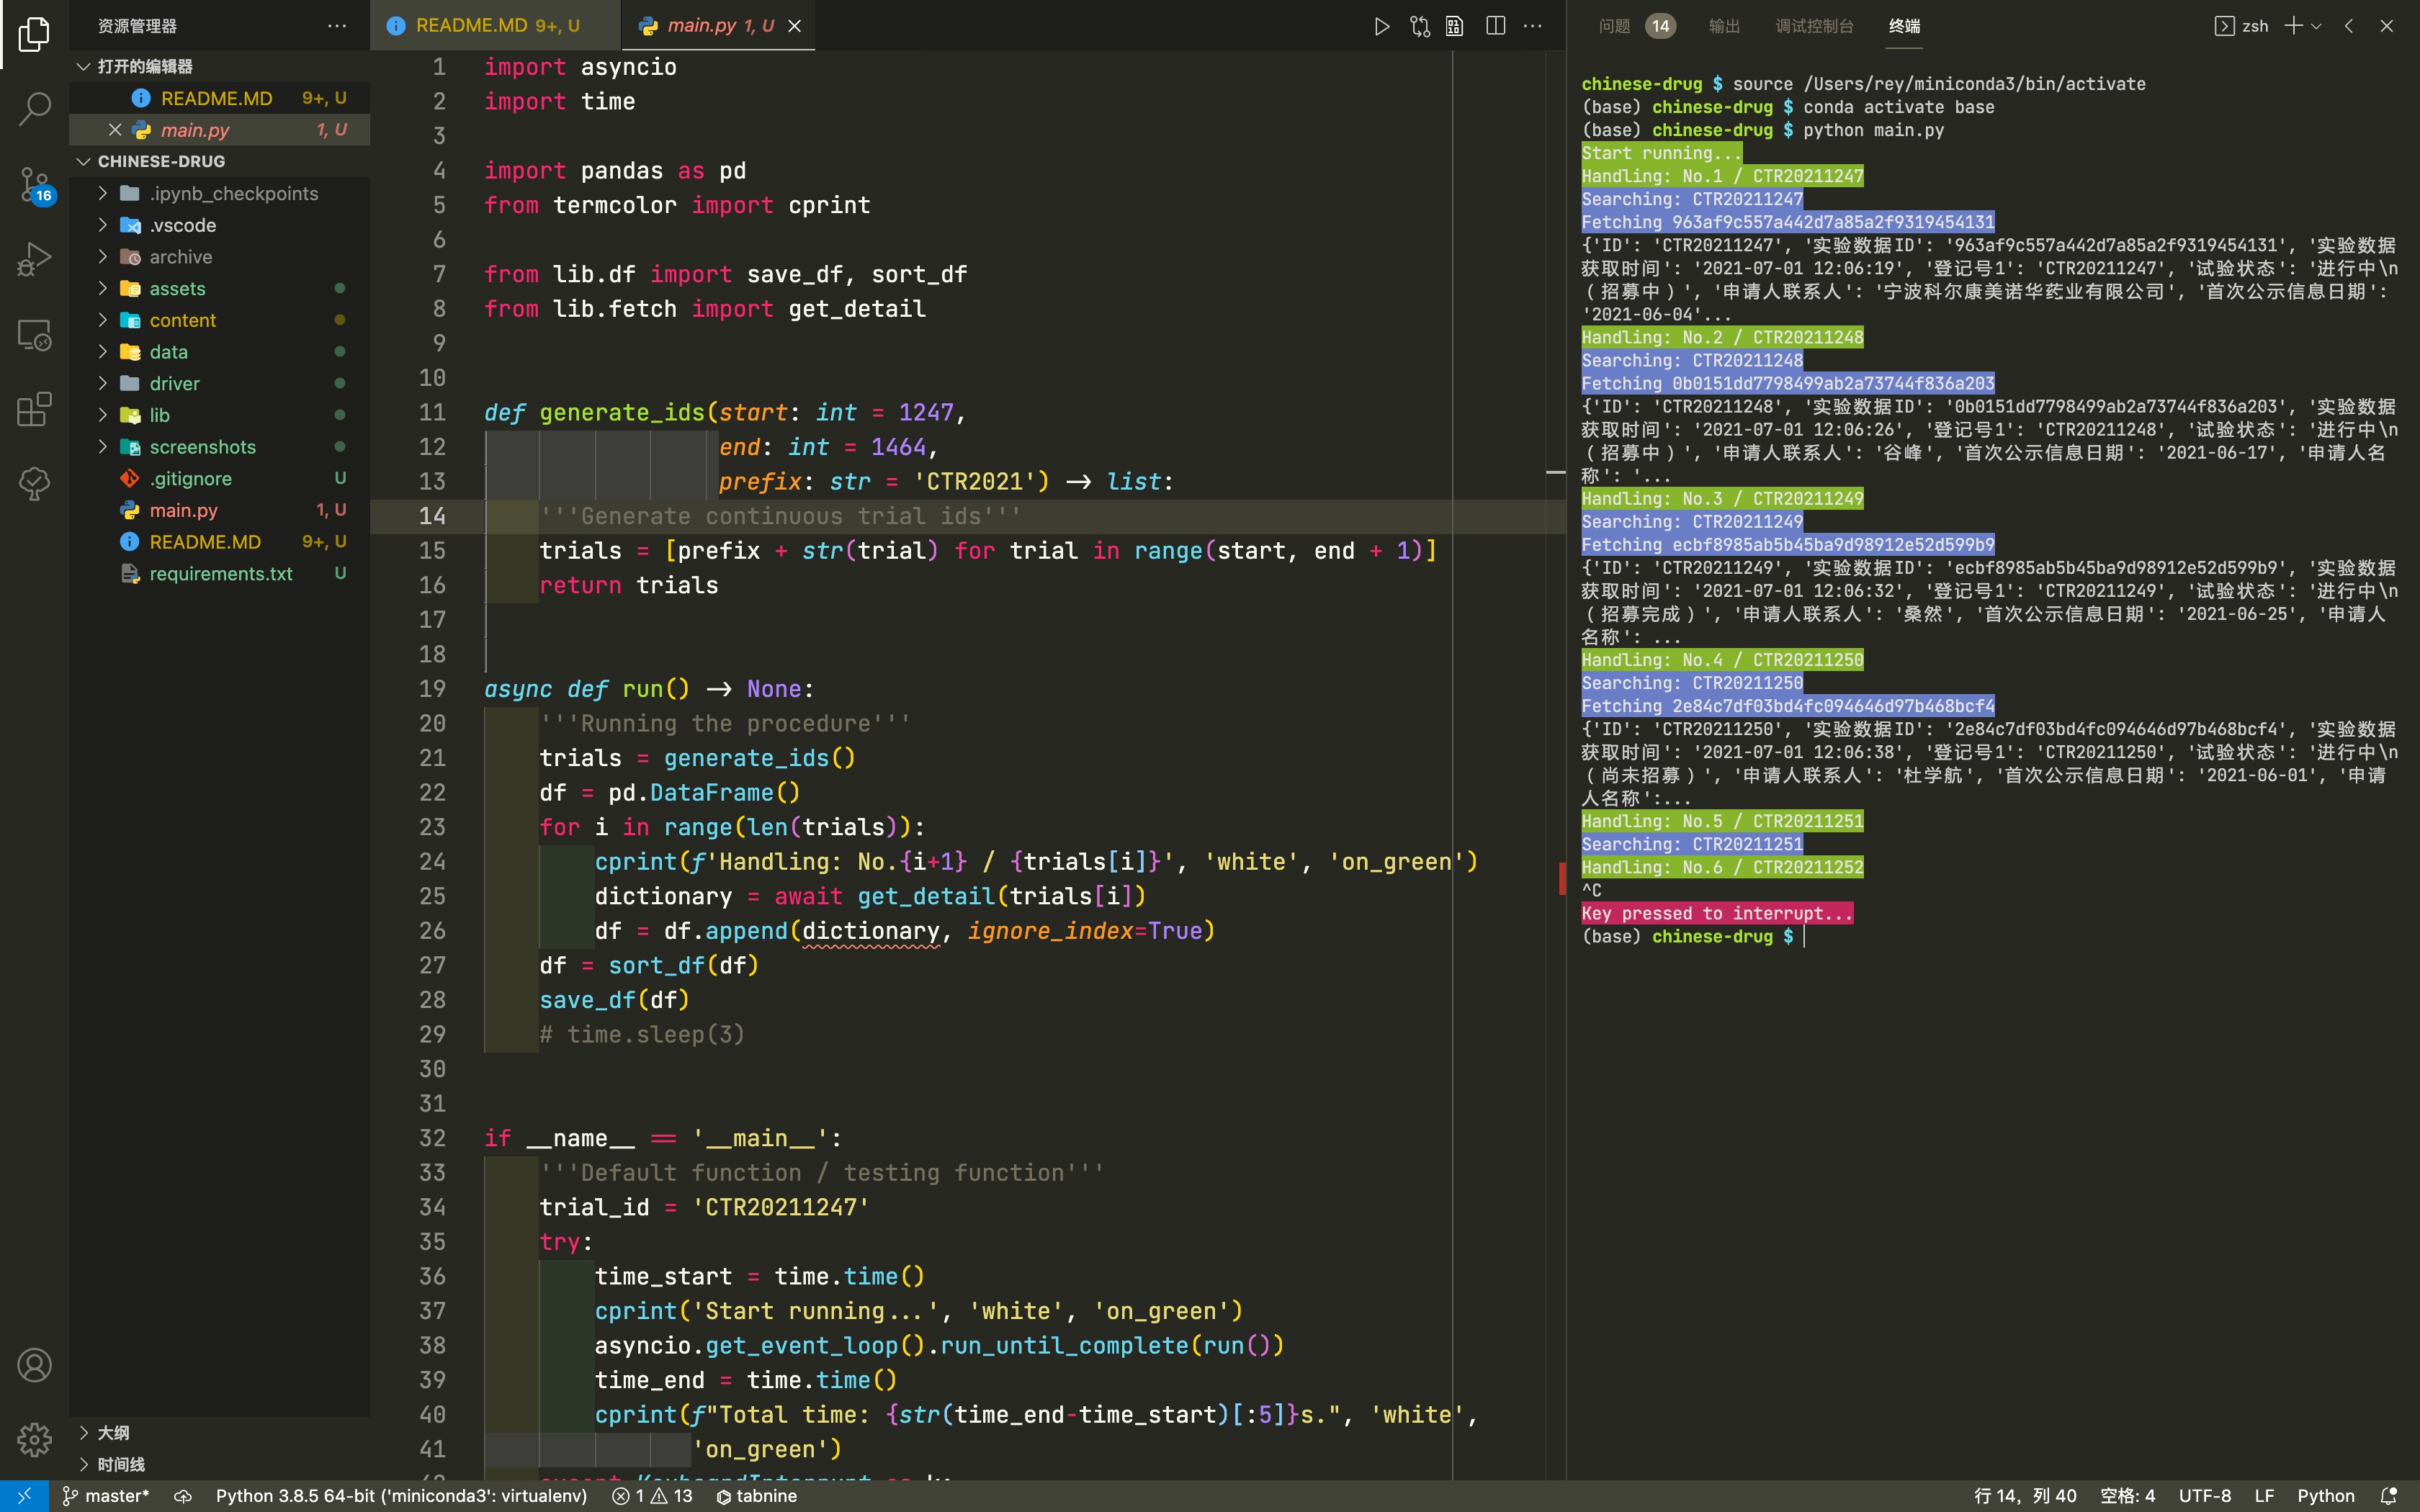Open requirements.txt in explorer
Screen dimensions: 2420x1512
[x=220, y=573]
